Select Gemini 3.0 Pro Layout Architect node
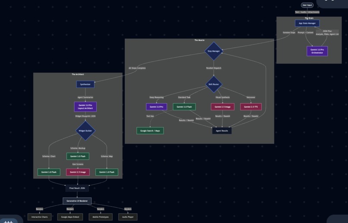This screenshot has height=223, width=348. (85, 107)
